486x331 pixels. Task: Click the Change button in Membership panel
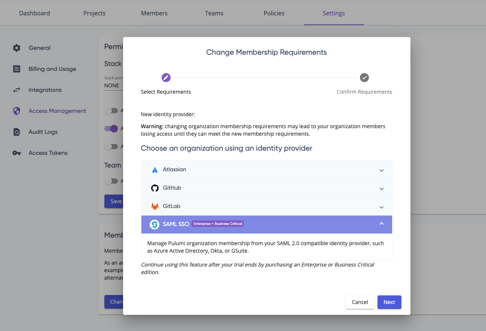click(114, 301)
